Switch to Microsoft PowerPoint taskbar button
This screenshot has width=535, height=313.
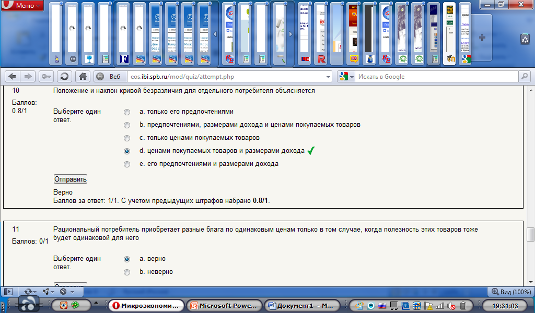click(225, 306)
